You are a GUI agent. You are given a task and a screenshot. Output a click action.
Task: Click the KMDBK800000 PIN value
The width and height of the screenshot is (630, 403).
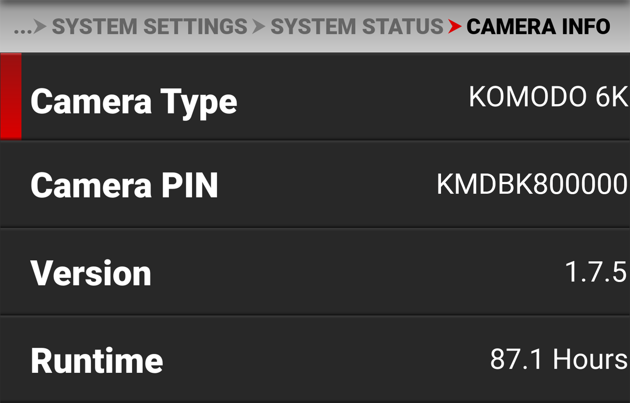coord(532,184)
